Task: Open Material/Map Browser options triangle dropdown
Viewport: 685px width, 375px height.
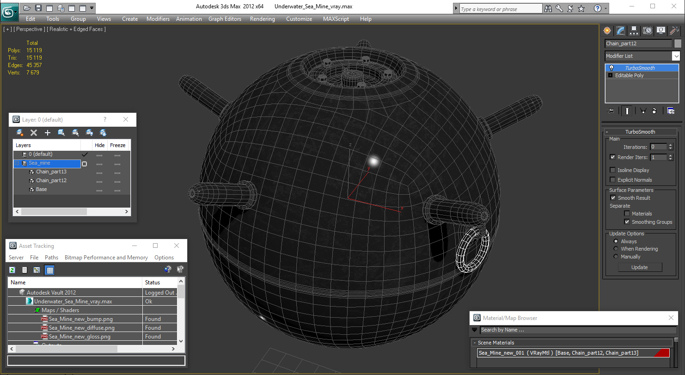Action: [474, 330]
